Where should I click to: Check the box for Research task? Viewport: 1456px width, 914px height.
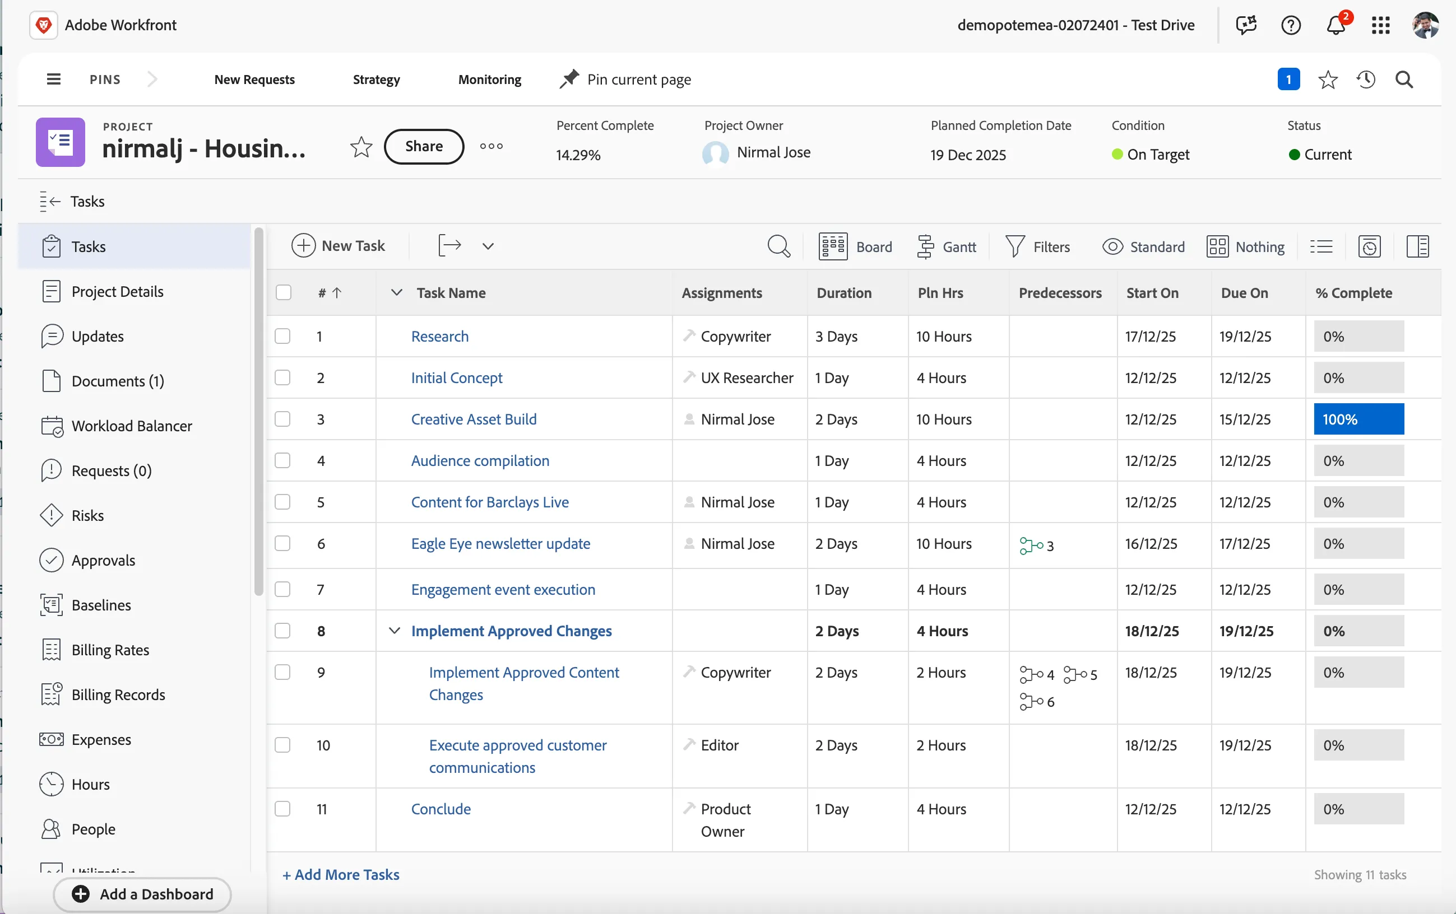click(282, 336)
